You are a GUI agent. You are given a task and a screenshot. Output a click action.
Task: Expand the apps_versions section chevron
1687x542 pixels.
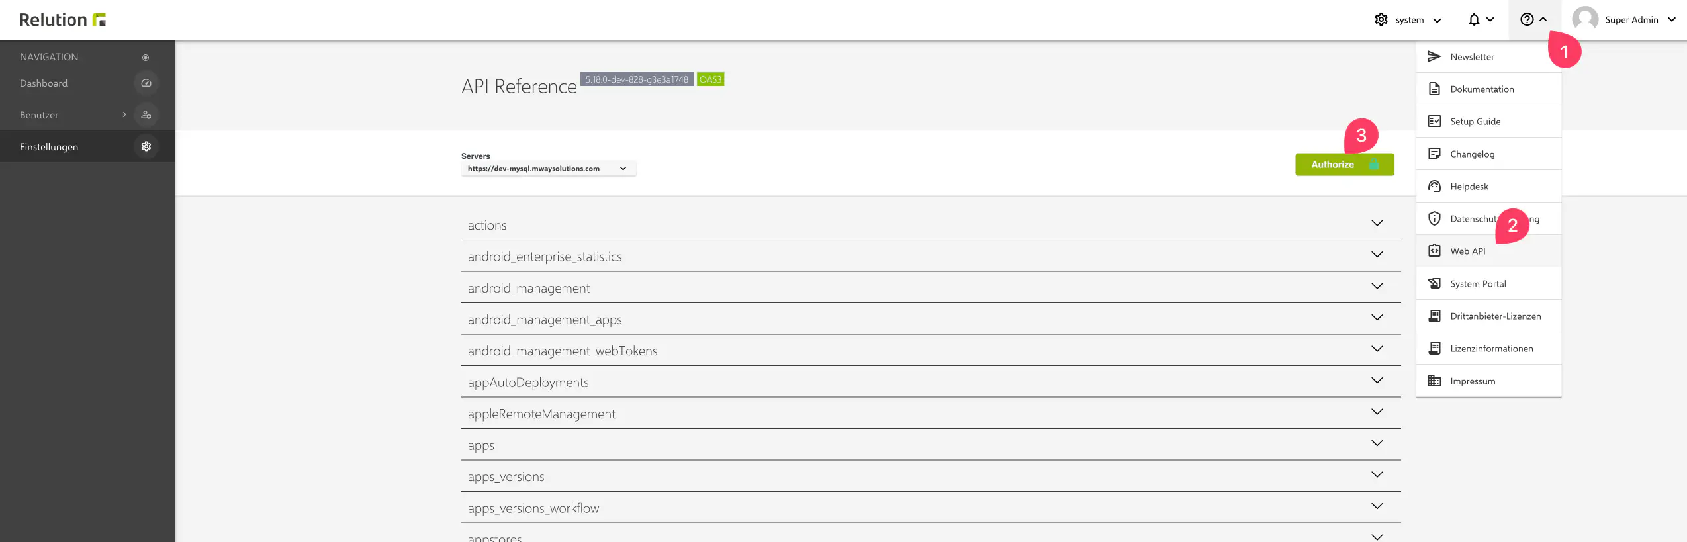point(1377,475)
